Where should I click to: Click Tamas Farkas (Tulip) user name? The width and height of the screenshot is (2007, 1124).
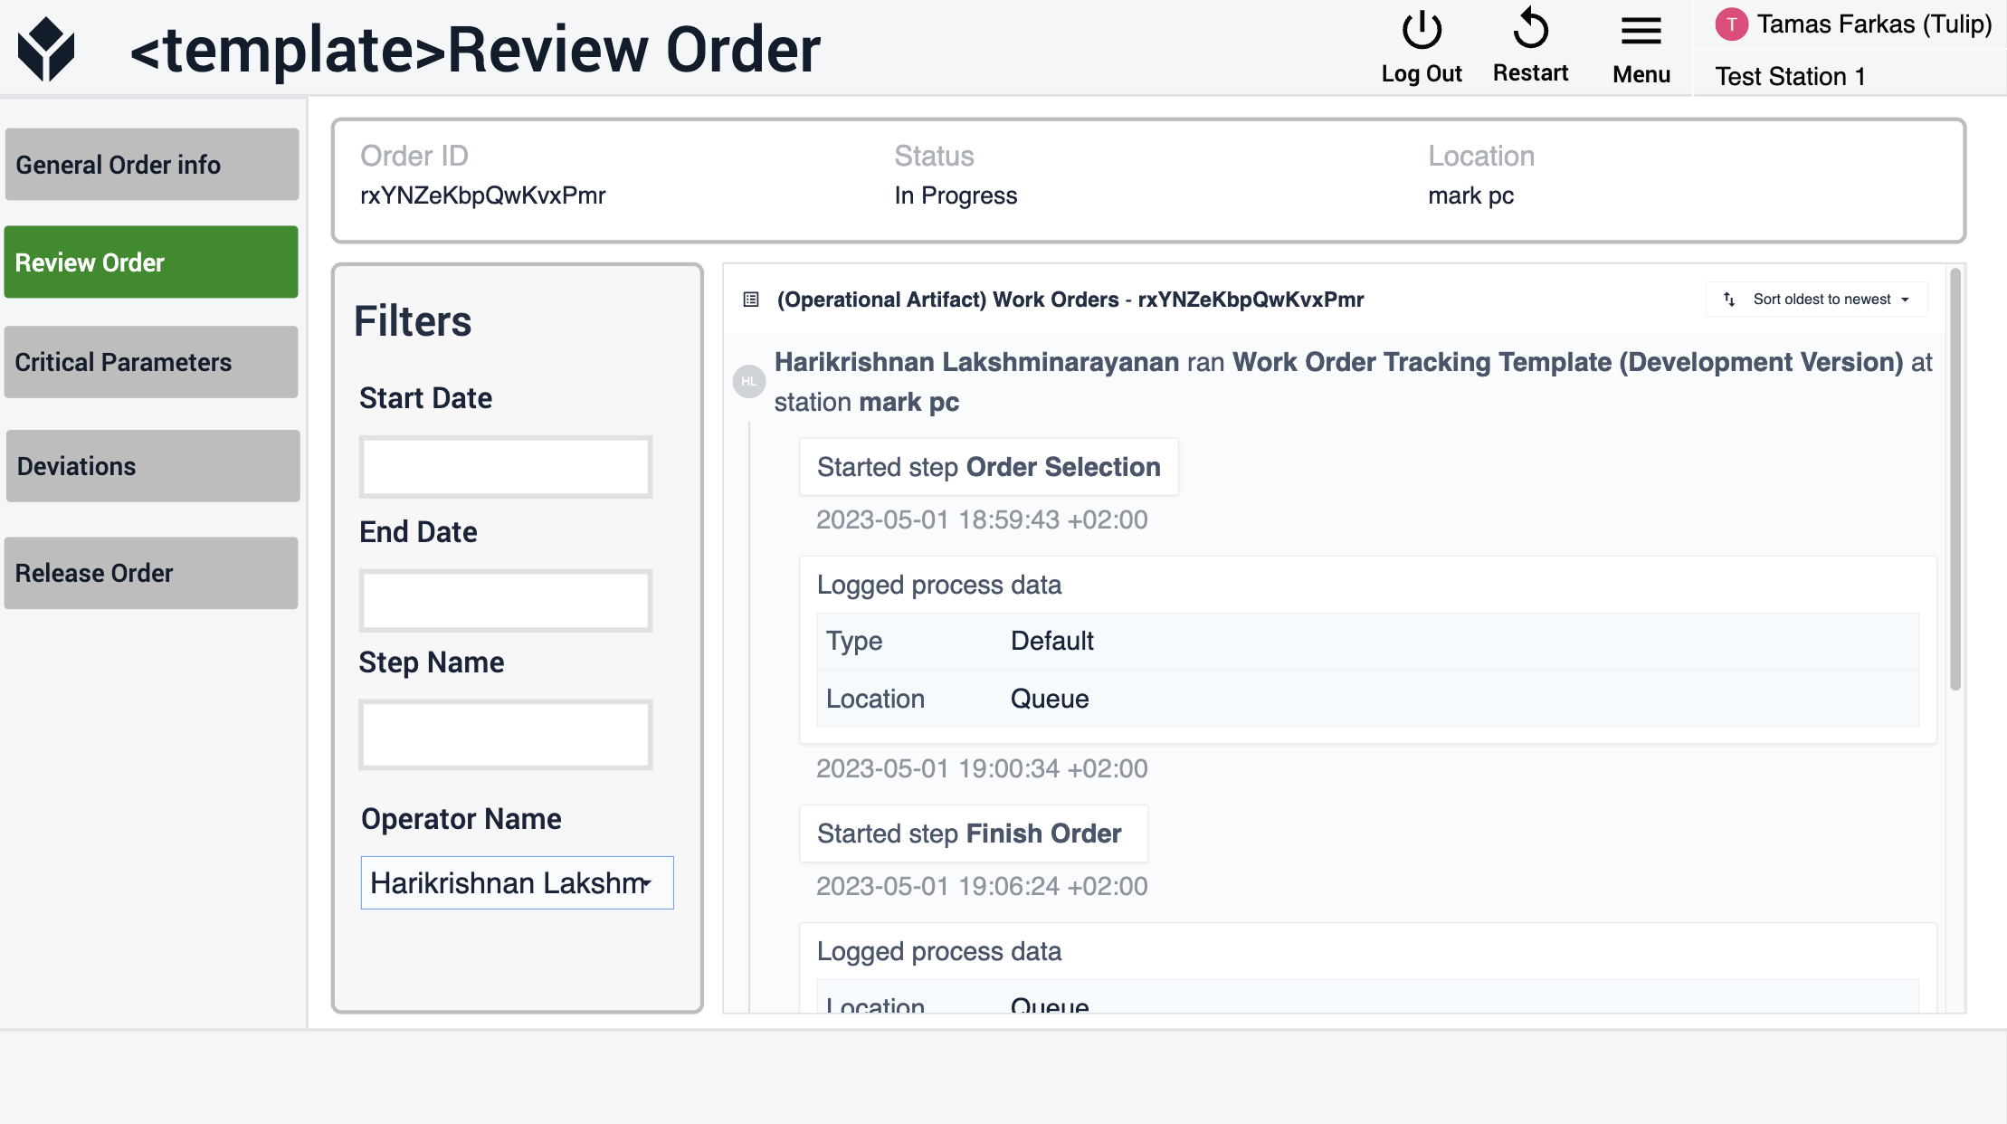[x=1874, y=24]
